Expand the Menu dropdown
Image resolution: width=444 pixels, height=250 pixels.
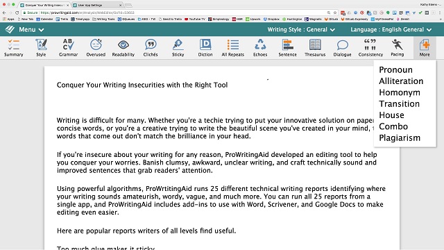pos(31,29)
